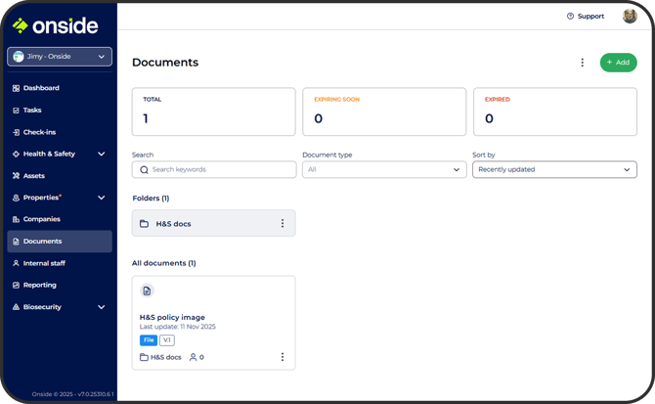Click the Biosecurity warning triangle icon
Screen dimensions: 655x404
(16, 307)
